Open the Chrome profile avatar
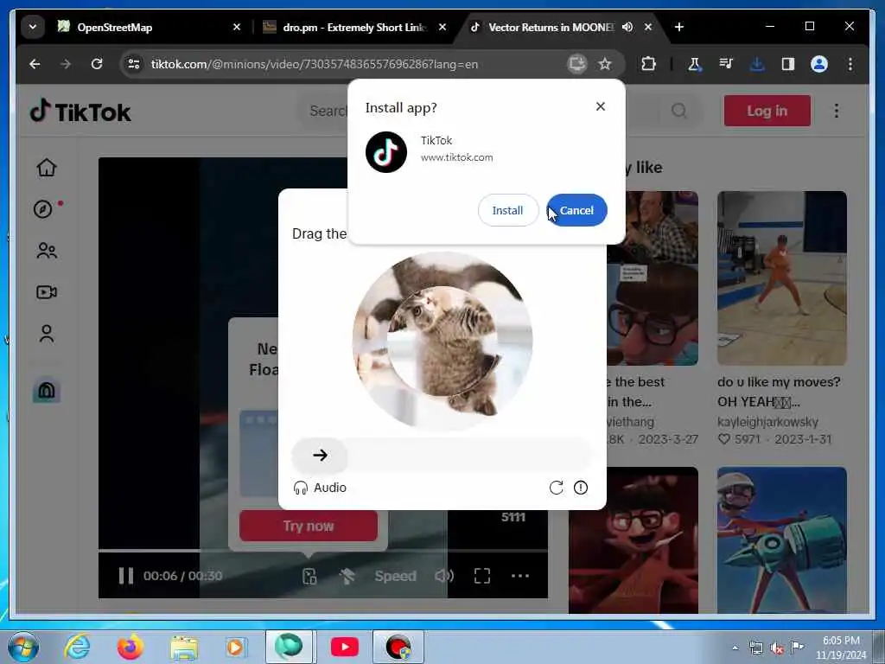Viewport: 885px width, 664px height. [819, 64]
